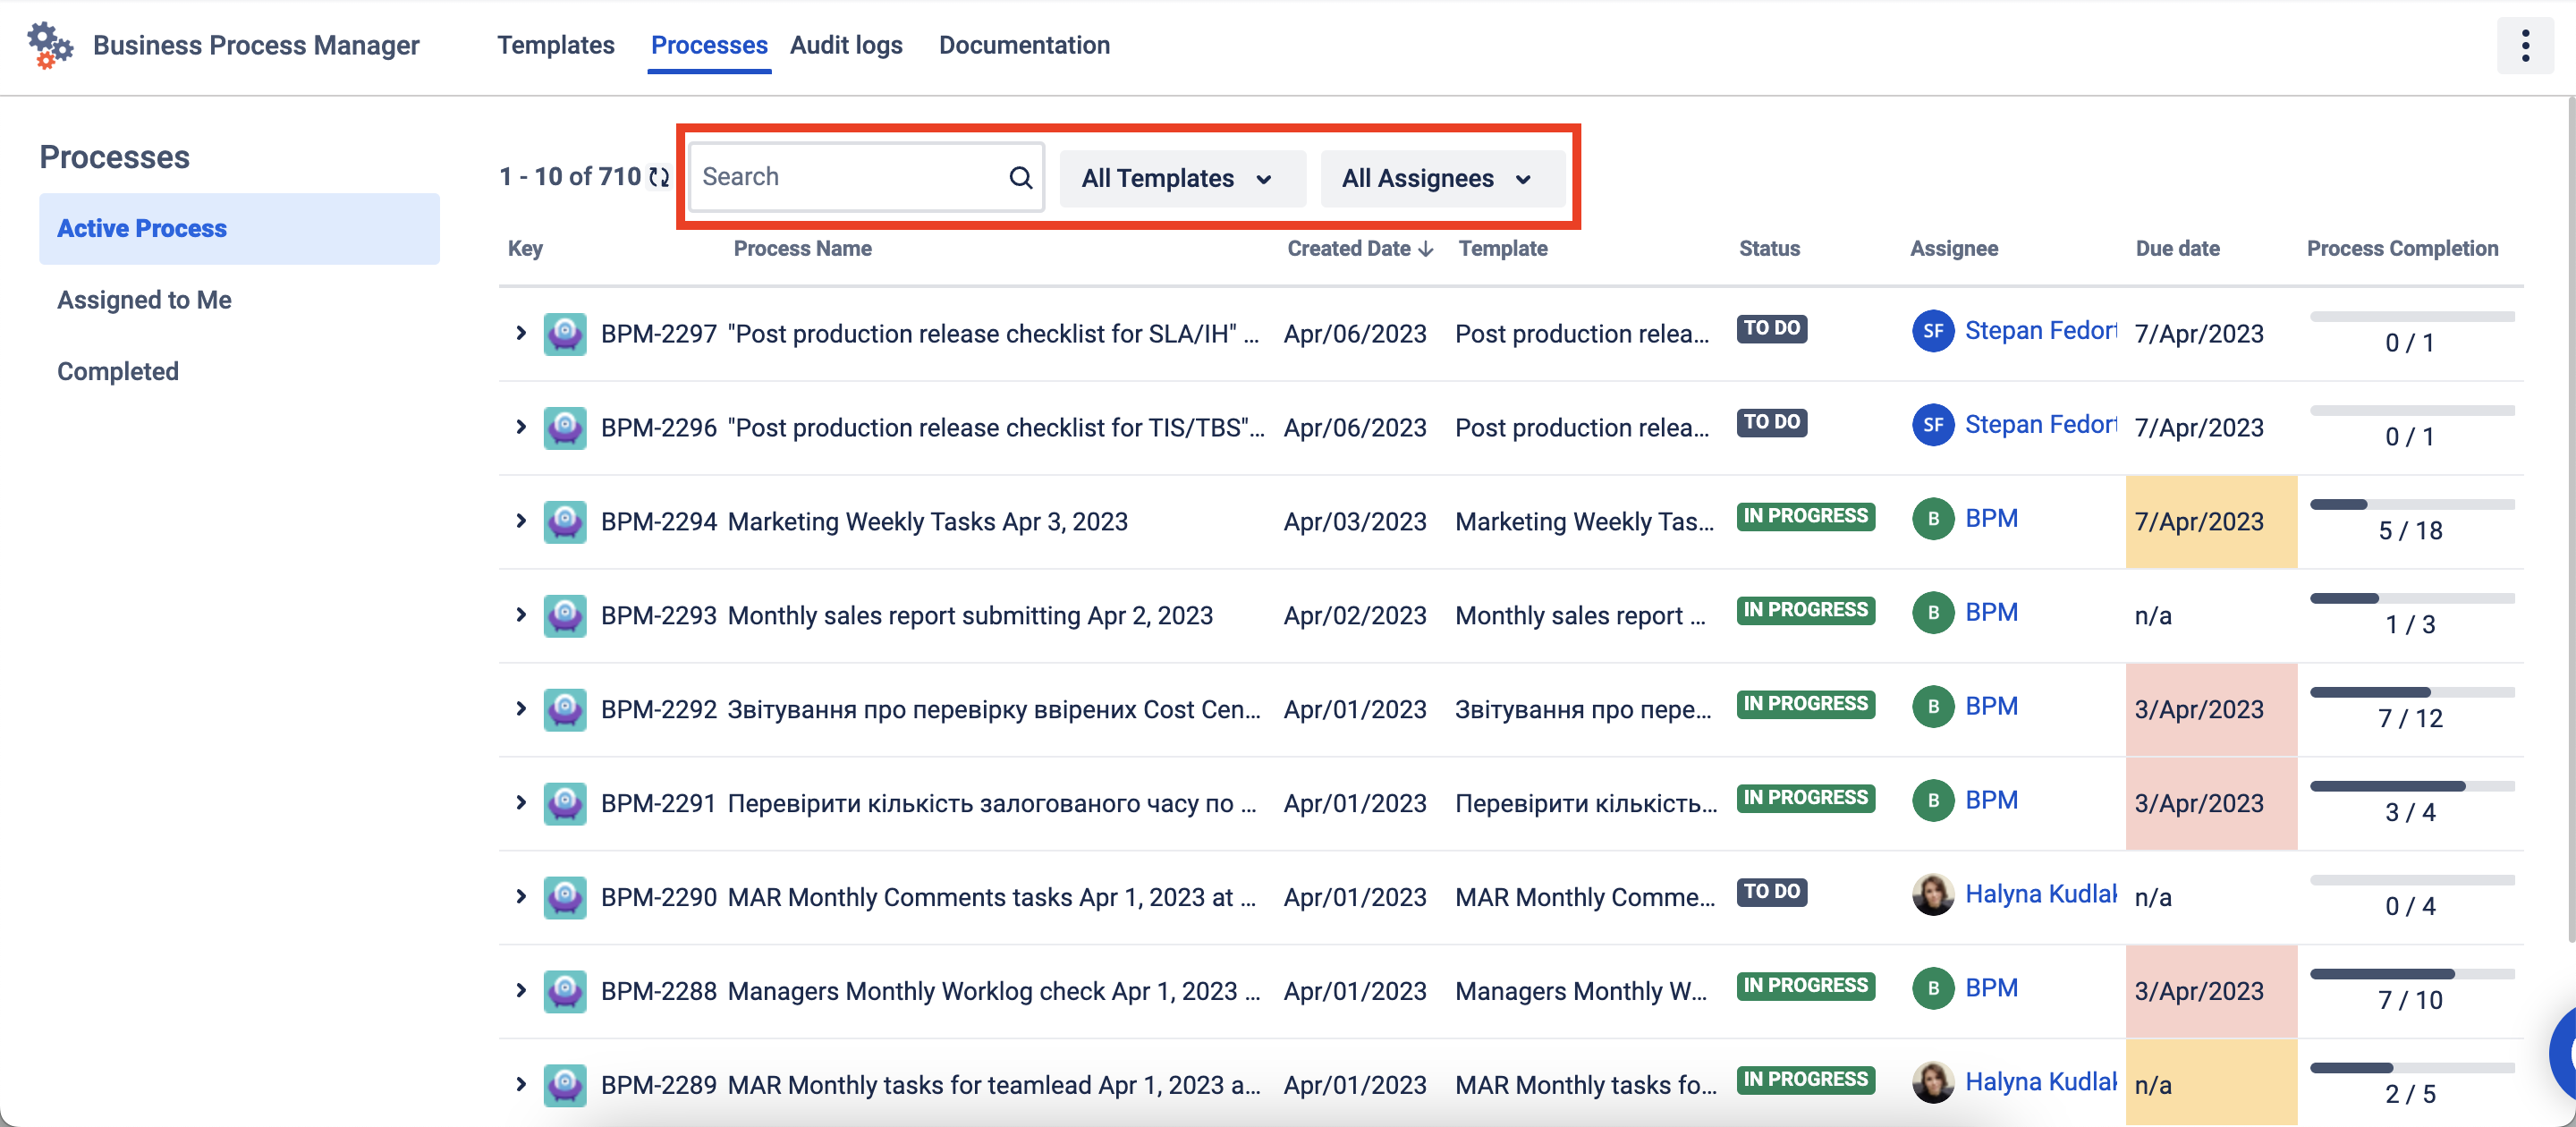Image resolution: width=2576 pixels, height=1127 pixels.
Task: Expand the BPM-2293 row chevron
Action: (520, 615)
